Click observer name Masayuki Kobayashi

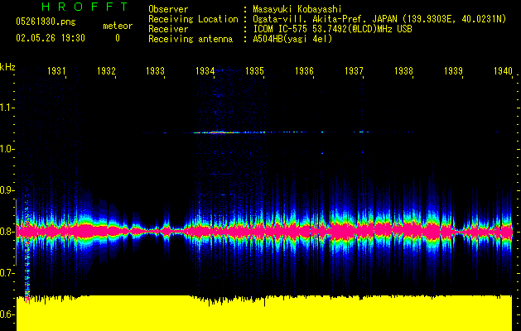(297, 9)
